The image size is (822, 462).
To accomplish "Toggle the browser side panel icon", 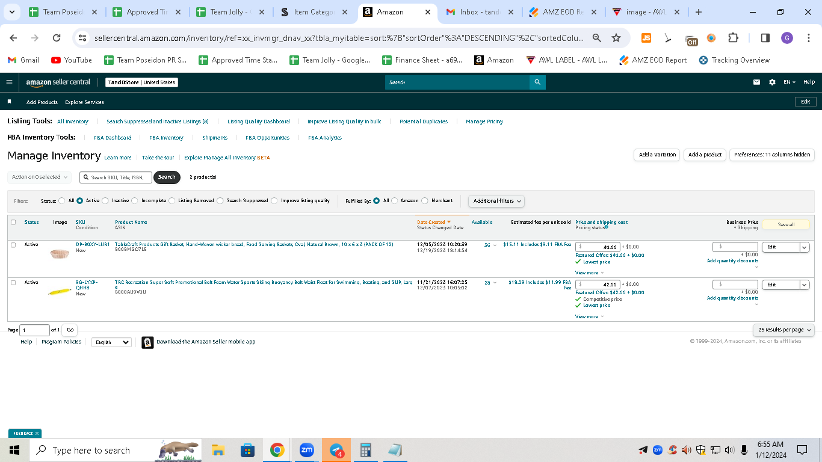I will 765,38.
